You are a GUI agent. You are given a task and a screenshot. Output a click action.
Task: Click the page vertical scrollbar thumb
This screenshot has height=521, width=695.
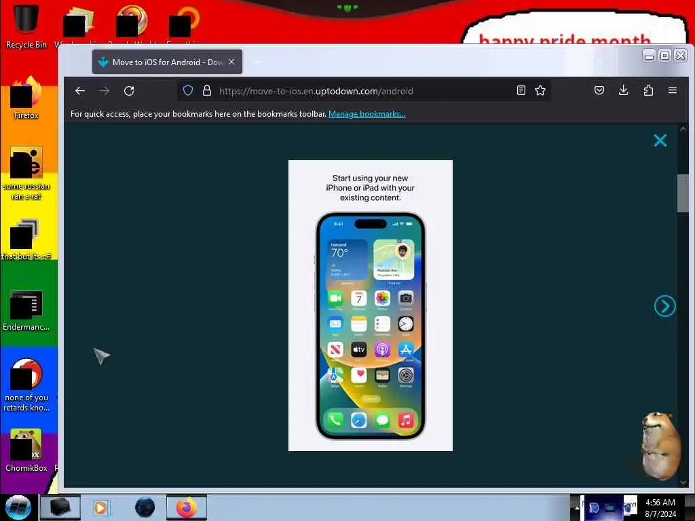pyautogui.click(x=683, y=193)
